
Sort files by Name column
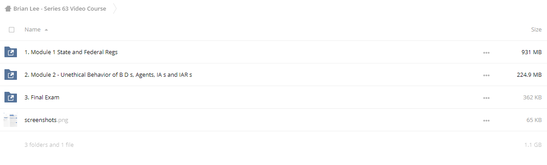tap(33, 30)
